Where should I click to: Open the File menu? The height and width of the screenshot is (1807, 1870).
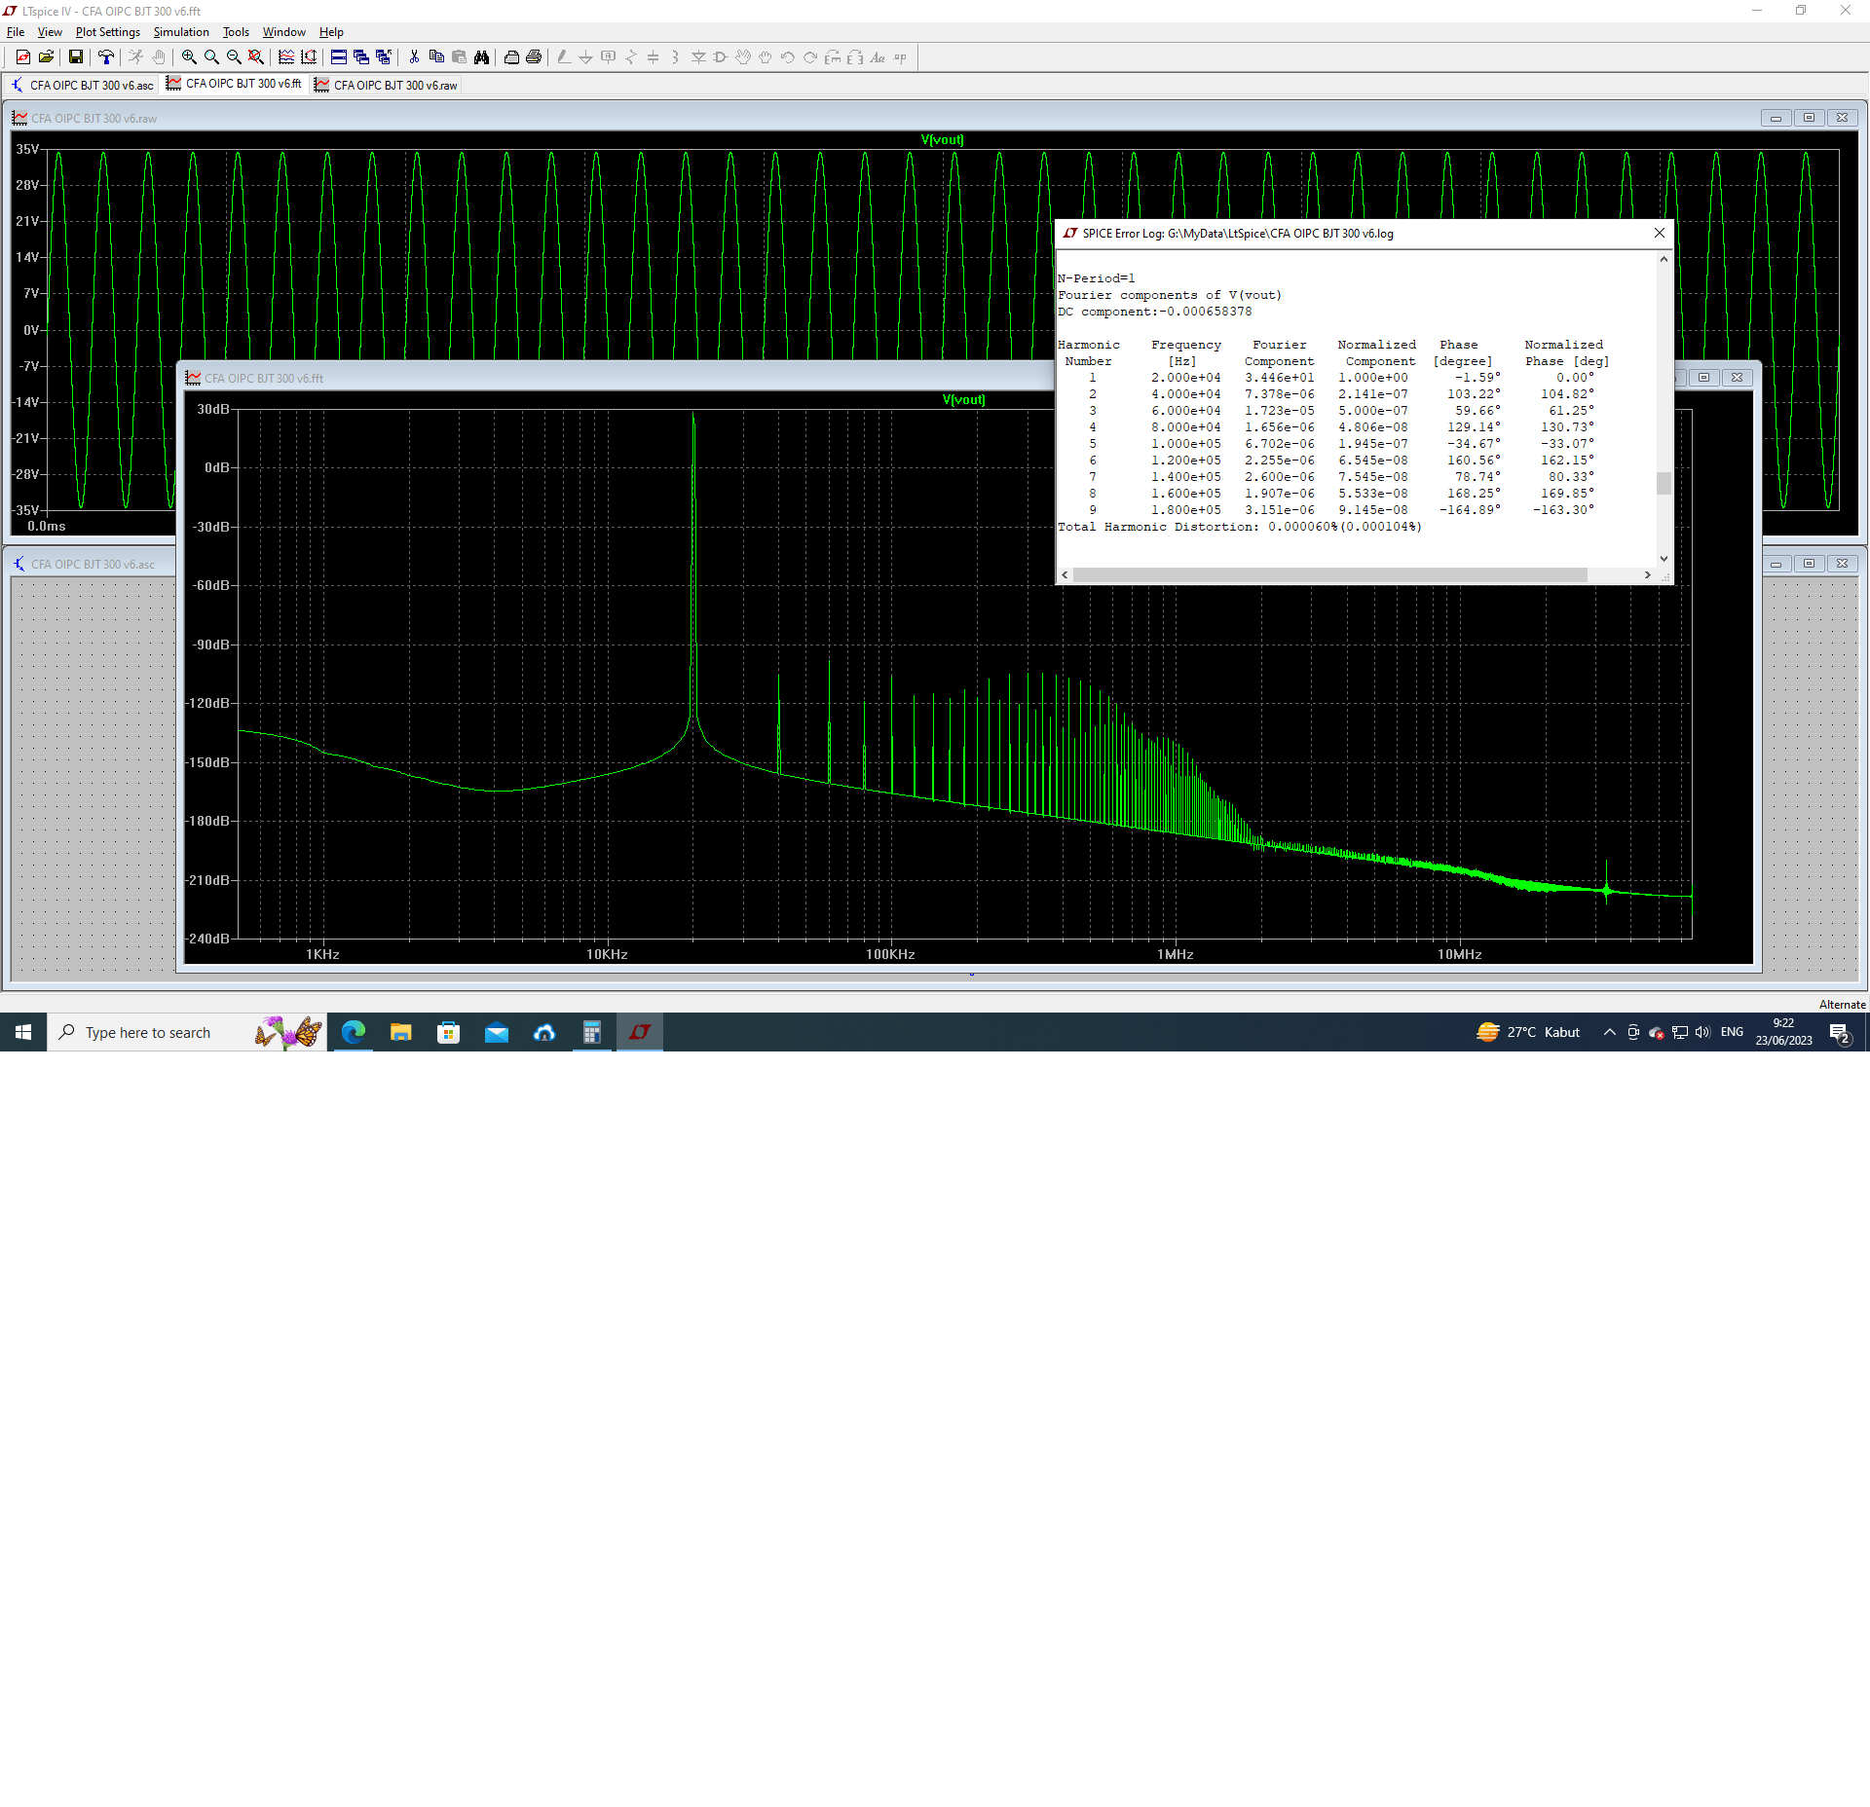point(16,32)
